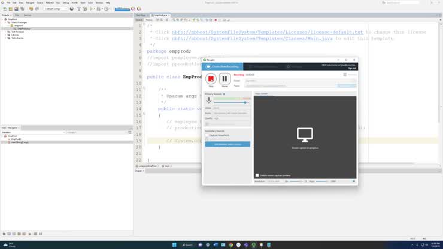
Task: Click the large monitor screen capture icon
Action: point(305,134)
